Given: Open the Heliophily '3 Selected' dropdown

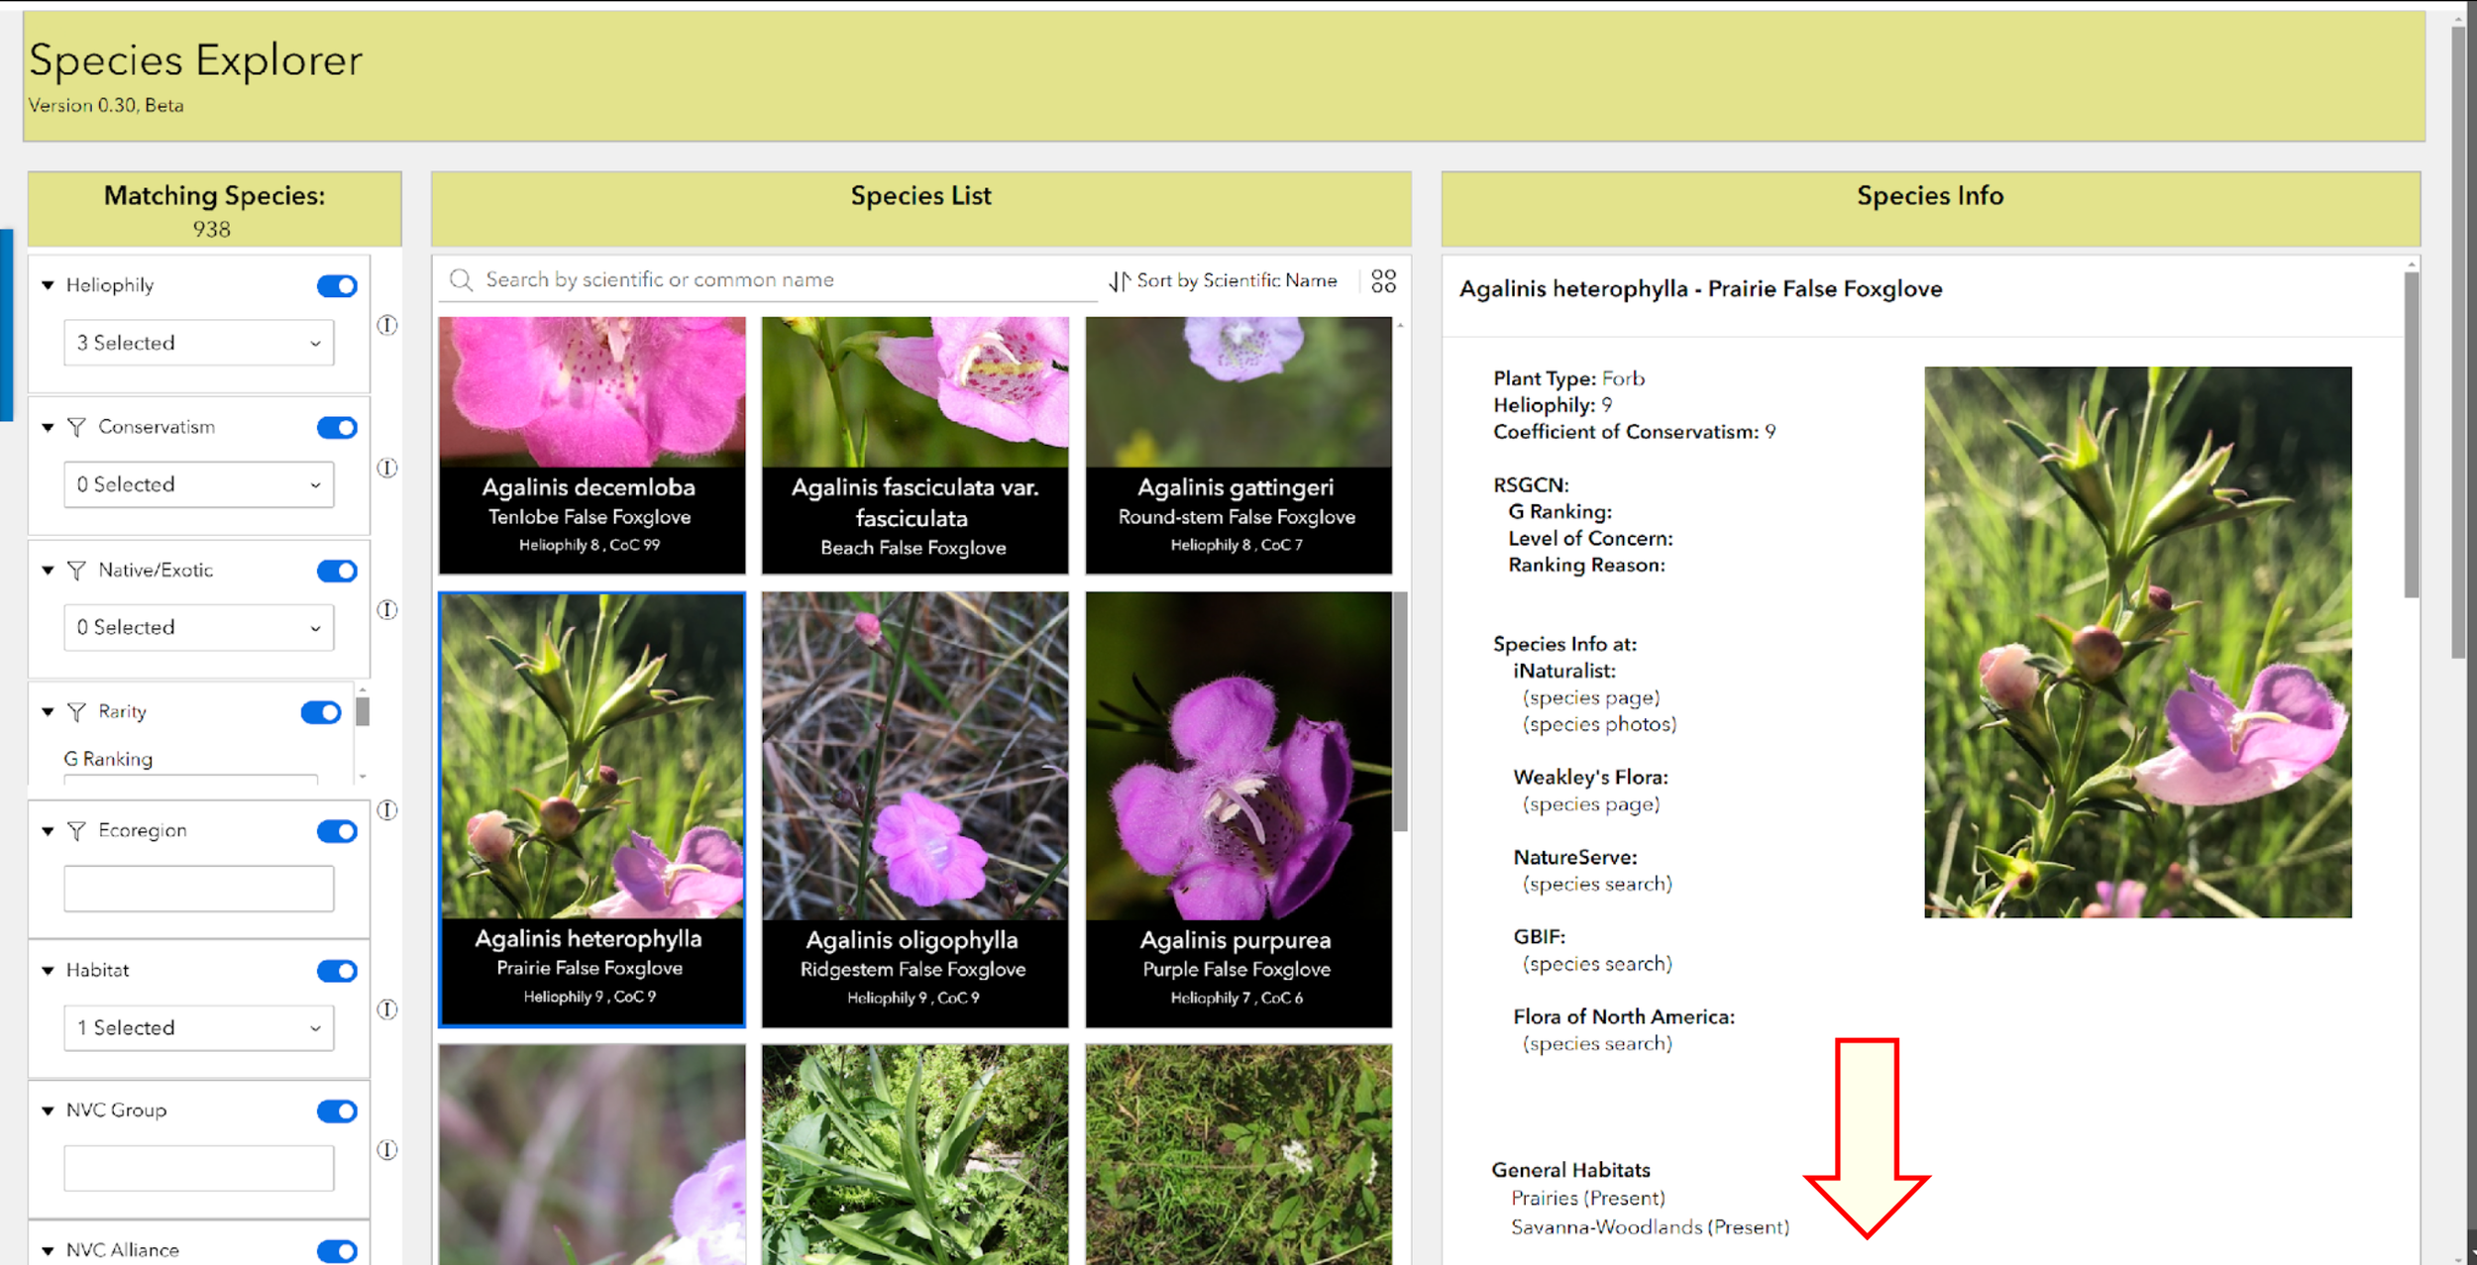Looking at the screenshot, I should point(199,343).
